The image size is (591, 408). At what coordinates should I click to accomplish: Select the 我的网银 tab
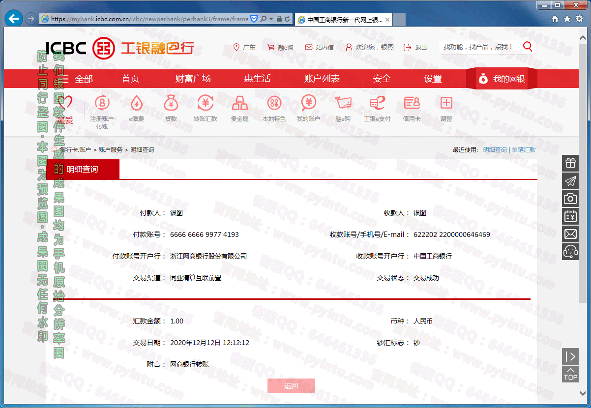pyautogui.click(x=501, y=79)
